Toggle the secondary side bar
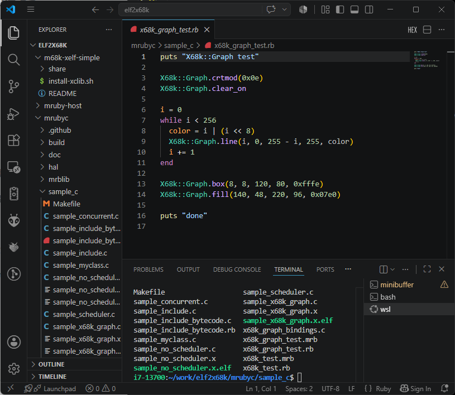Viewport: 455px width, 395px height. (x=369, y=9)
